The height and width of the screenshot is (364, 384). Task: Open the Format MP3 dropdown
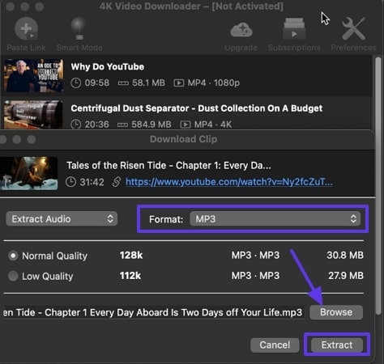tap(275, 218)
